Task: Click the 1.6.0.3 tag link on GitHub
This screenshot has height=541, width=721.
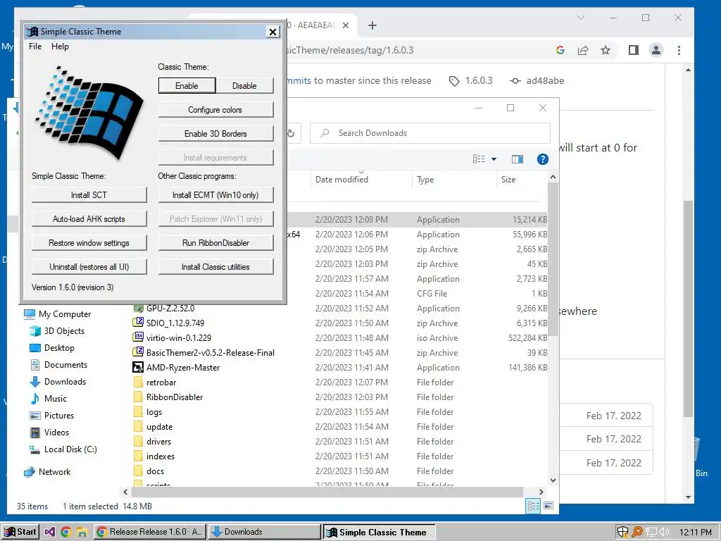Action: (471, 80)
